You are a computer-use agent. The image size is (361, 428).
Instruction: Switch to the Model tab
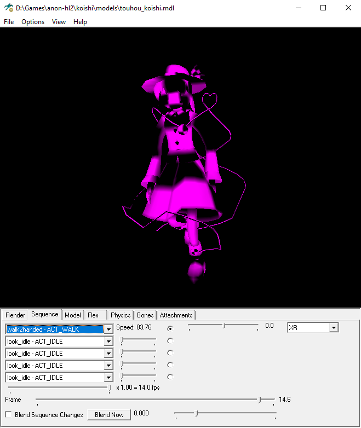(x=72, y=315)
